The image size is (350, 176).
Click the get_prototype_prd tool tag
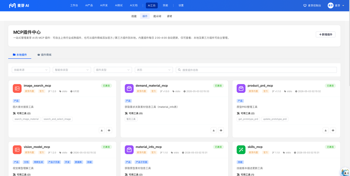(x=248, y=119)
